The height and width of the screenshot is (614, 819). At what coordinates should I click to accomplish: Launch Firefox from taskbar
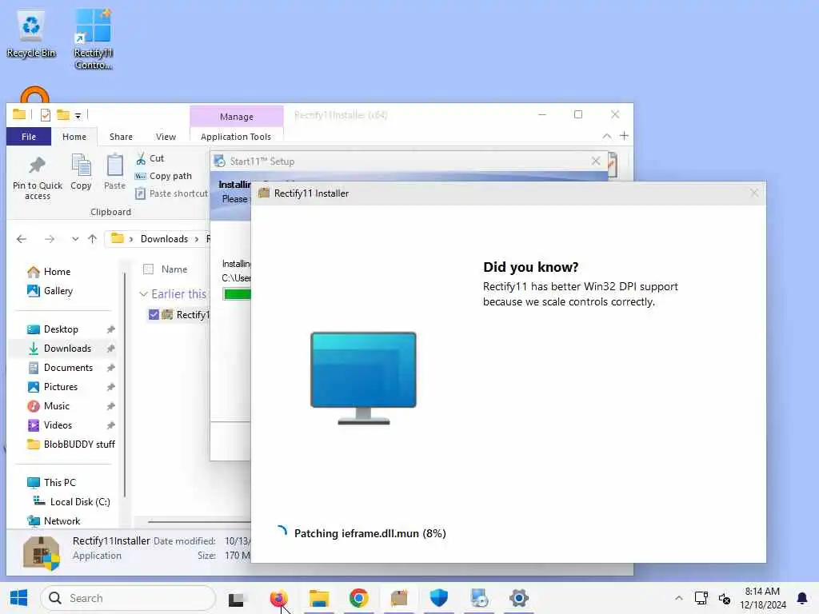pyautogui.click(x=279, y=598)
